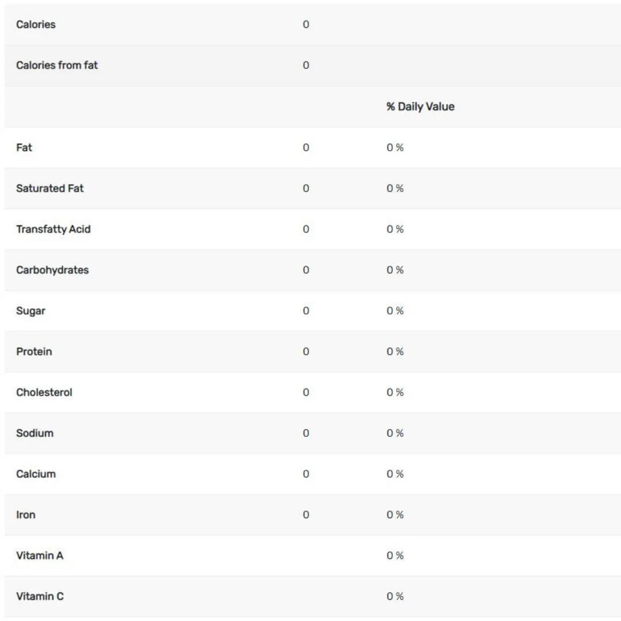
Task: Click the Vitamin C label
Action: click(40, 596)
